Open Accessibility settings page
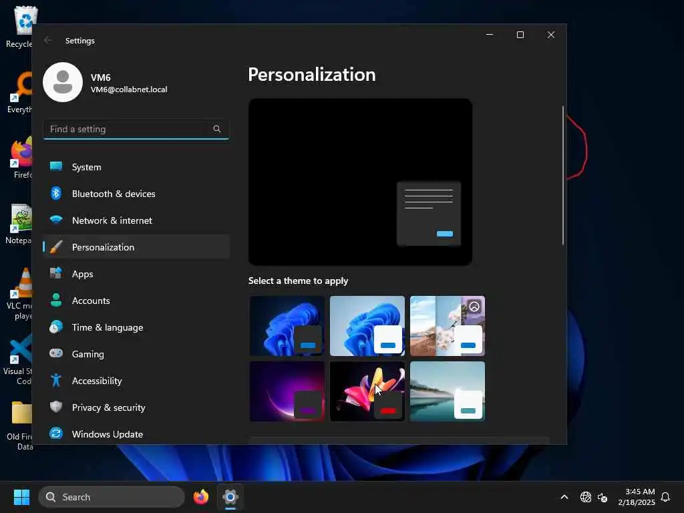684x513 pixels. [136, 381]
